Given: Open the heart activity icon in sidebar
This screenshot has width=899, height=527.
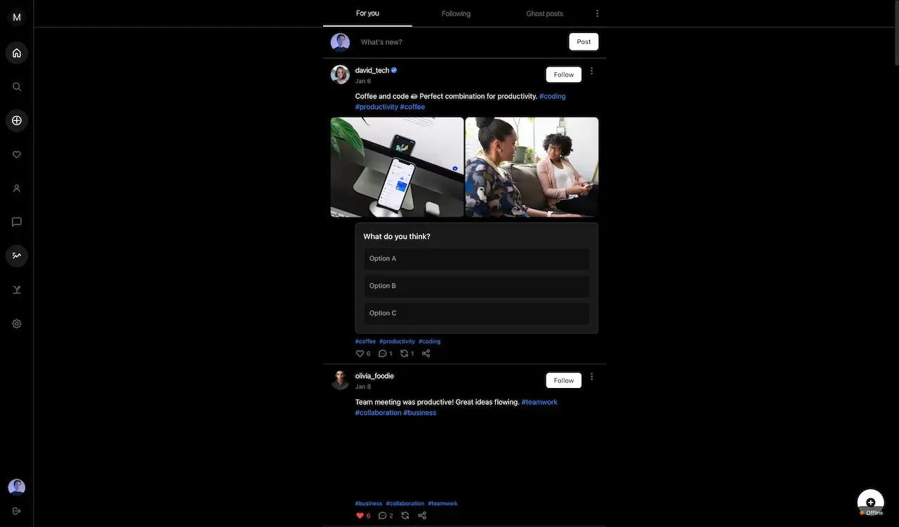Looking at the screenshot, I should (x=17, y=154).
